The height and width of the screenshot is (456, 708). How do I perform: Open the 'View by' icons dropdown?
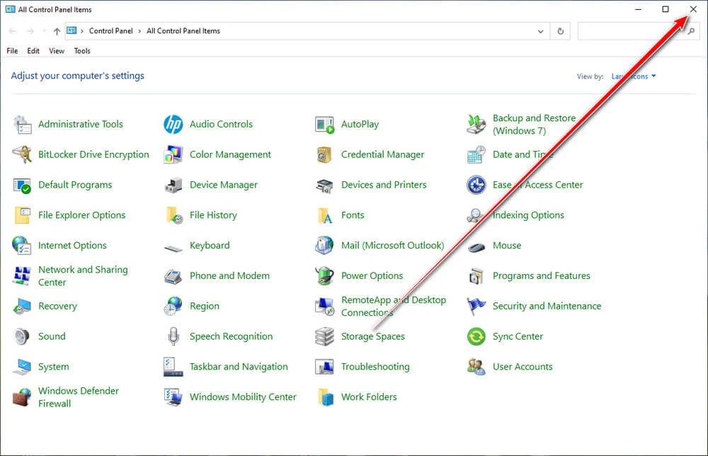[632, 75]
